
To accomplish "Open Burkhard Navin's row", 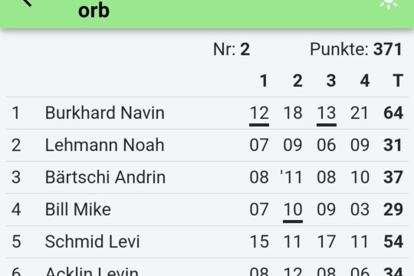I will pos(207,113).
